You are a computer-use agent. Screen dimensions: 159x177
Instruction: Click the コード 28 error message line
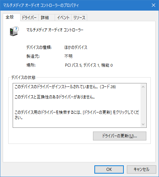click(65, 87)
